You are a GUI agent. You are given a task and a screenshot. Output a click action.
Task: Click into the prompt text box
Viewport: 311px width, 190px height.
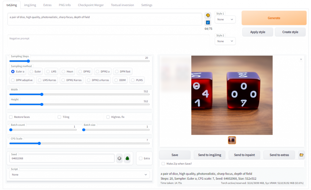(105, 19)
